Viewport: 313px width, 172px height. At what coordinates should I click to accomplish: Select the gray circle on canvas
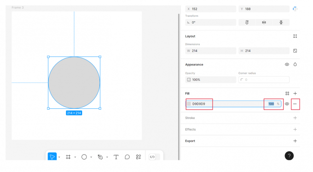coord(74,83)
